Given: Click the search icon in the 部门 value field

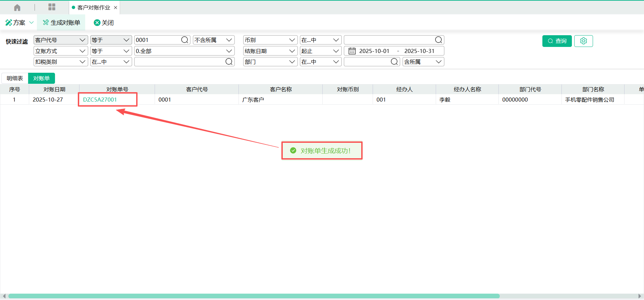Looking at the screenshot, I should coord(394,62).
